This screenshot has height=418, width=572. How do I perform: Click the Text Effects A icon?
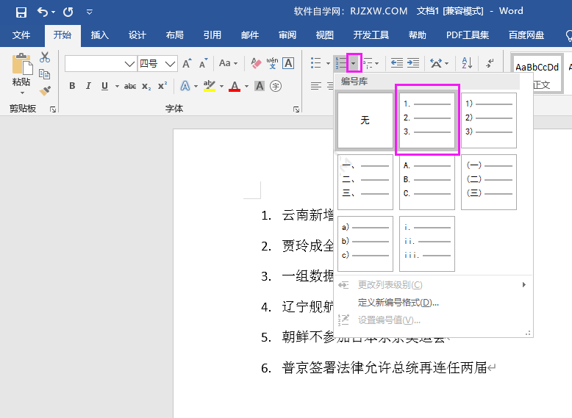185,86
